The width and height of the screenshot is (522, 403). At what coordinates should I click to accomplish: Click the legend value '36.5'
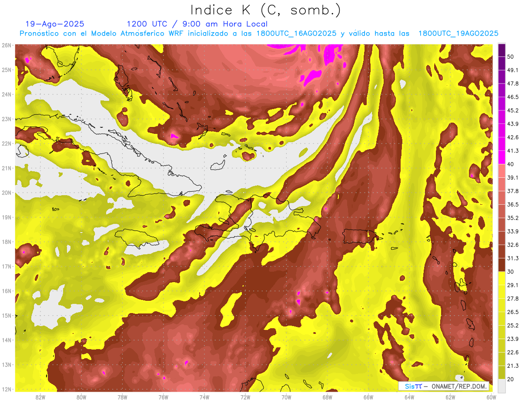513,204
